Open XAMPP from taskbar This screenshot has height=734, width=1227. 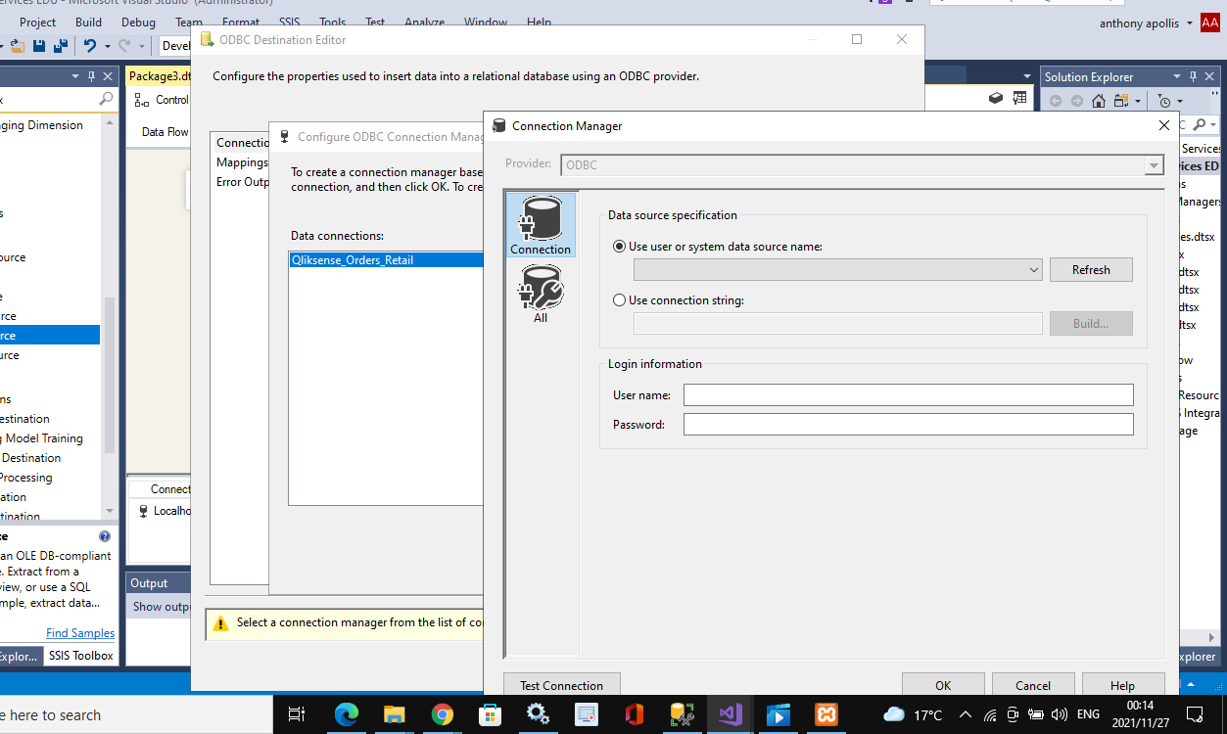click(826, 714)
